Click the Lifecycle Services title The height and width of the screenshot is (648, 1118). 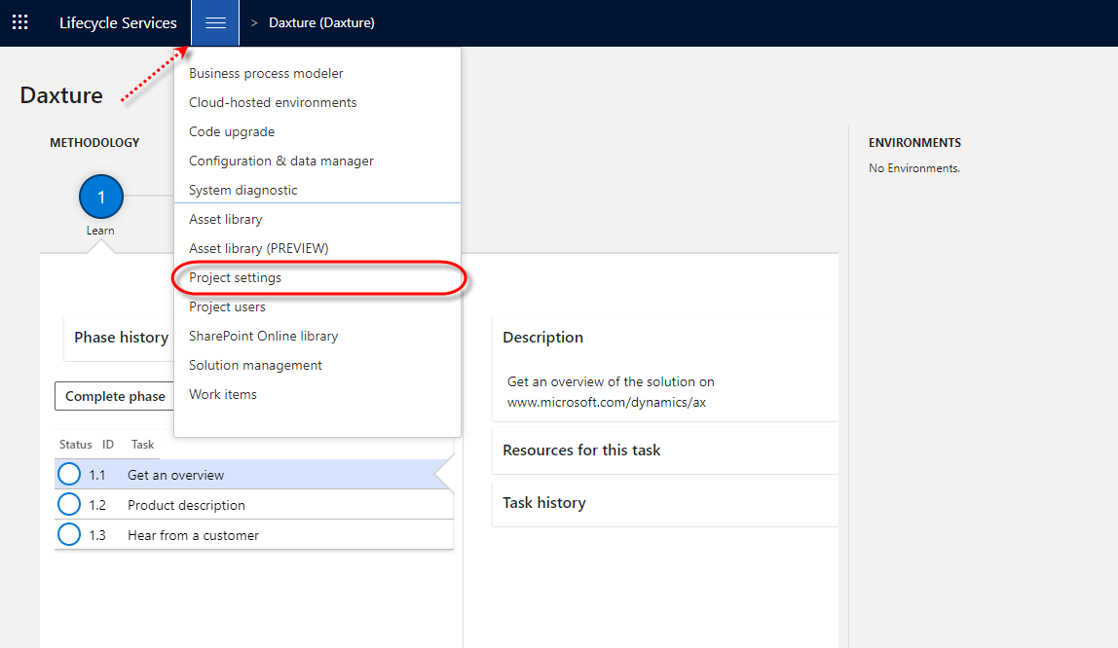[118, 22]
